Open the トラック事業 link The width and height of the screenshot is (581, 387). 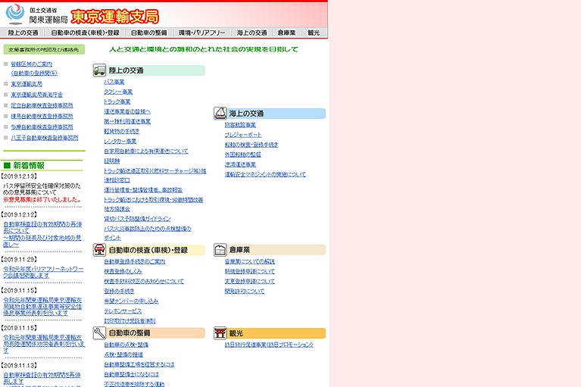(117, 101)
